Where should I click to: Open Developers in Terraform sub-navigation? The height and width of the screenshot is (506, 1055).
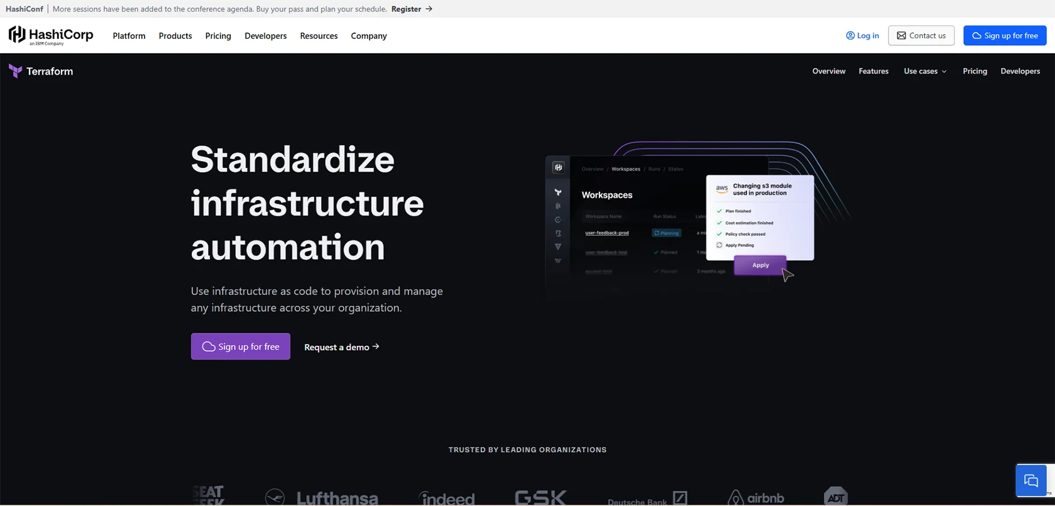tap(1020, 71)
